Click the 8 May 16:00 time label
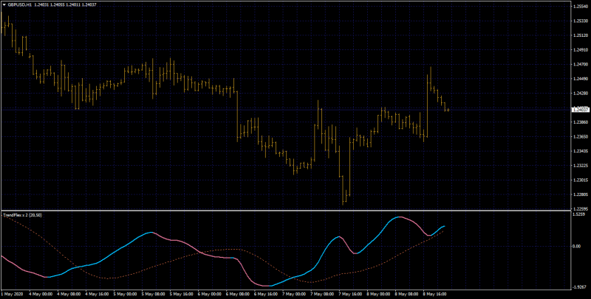This screenshot has height=299, width=591. [434, 293]
